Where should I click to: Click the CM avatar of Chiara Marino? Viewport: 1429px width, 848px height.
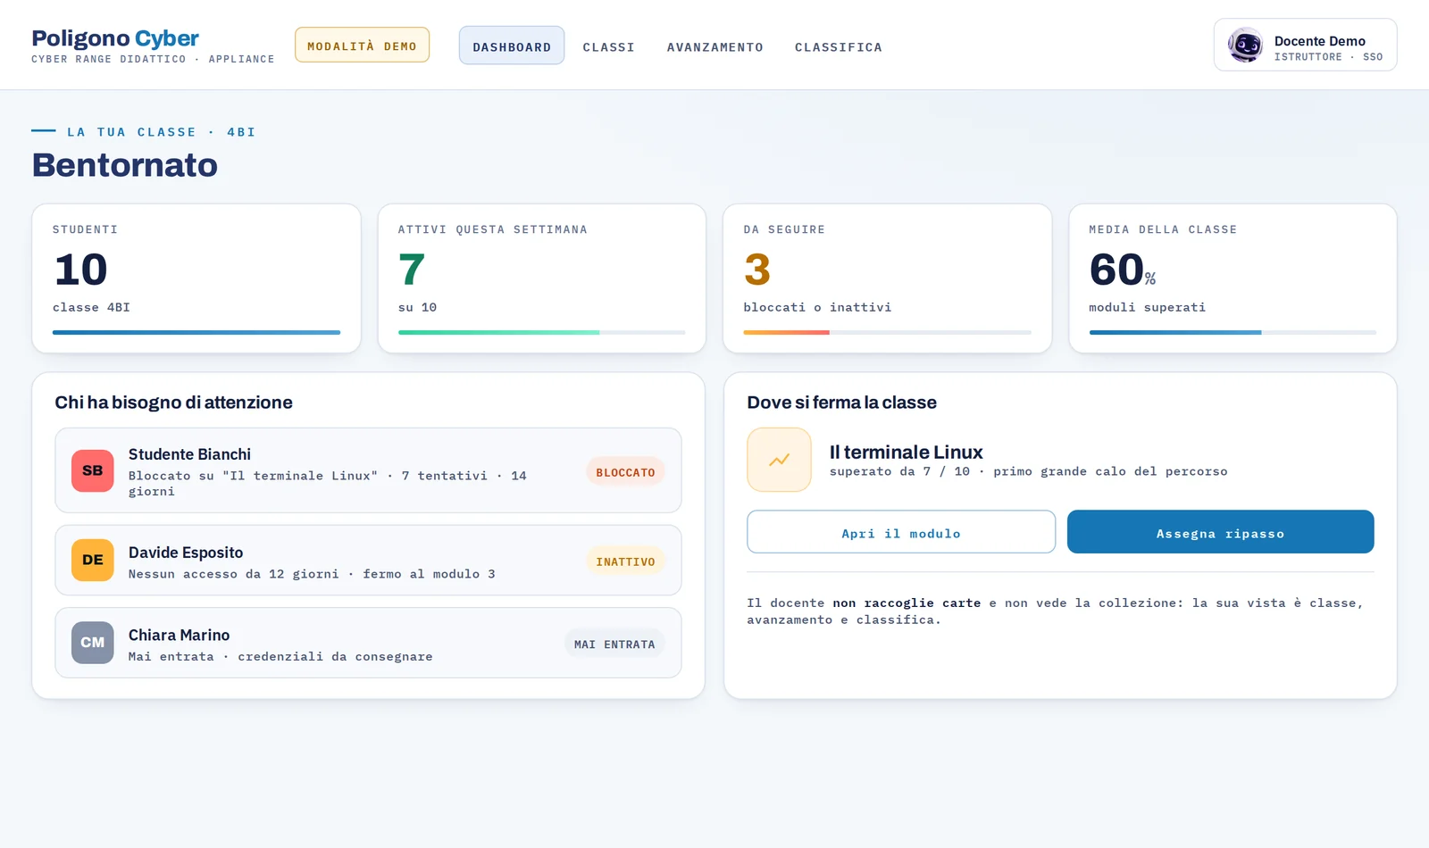[93, 643]
